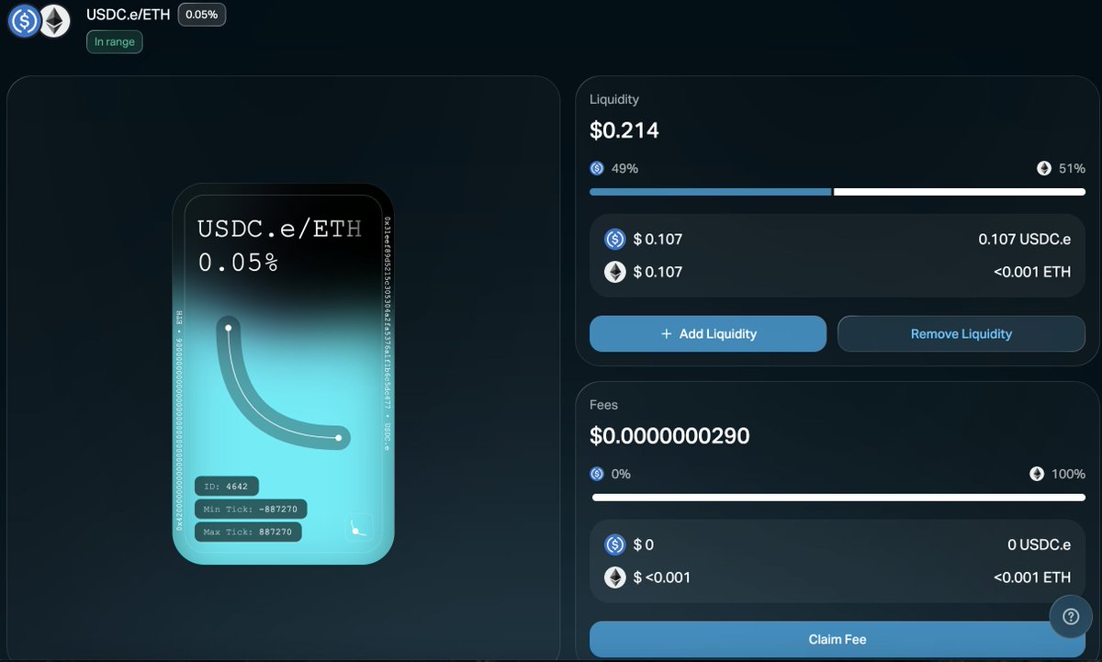Click the Add Liquidity button
The height and width of the screenshot is (662, 1102).
(x=708, y=333)
